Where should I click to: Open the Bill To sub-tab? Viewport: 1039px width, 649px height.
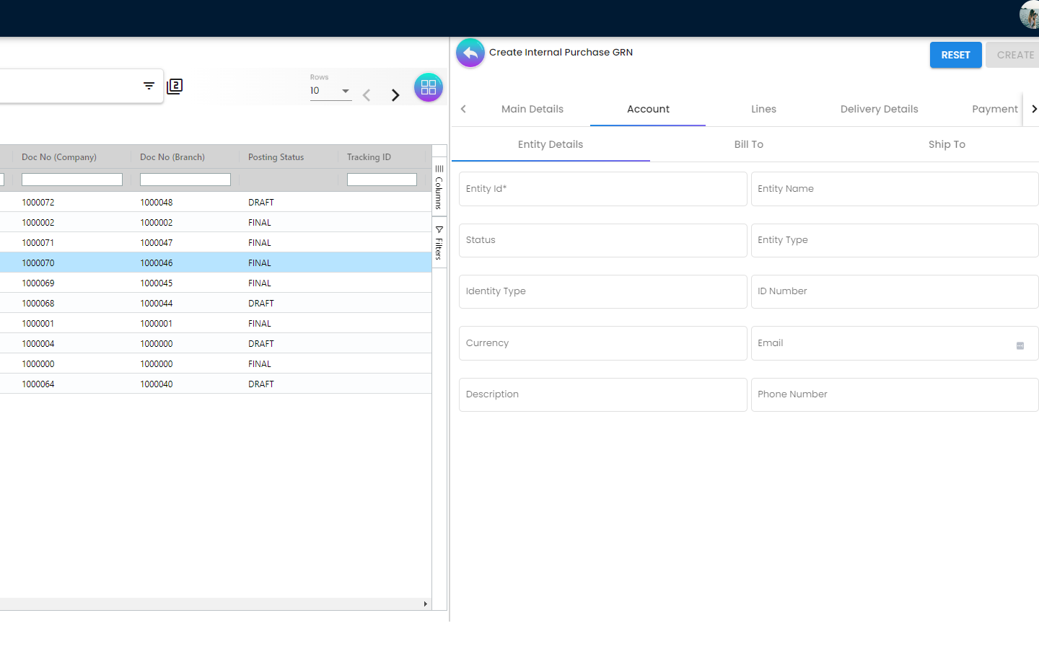click(x=748, y=144)
